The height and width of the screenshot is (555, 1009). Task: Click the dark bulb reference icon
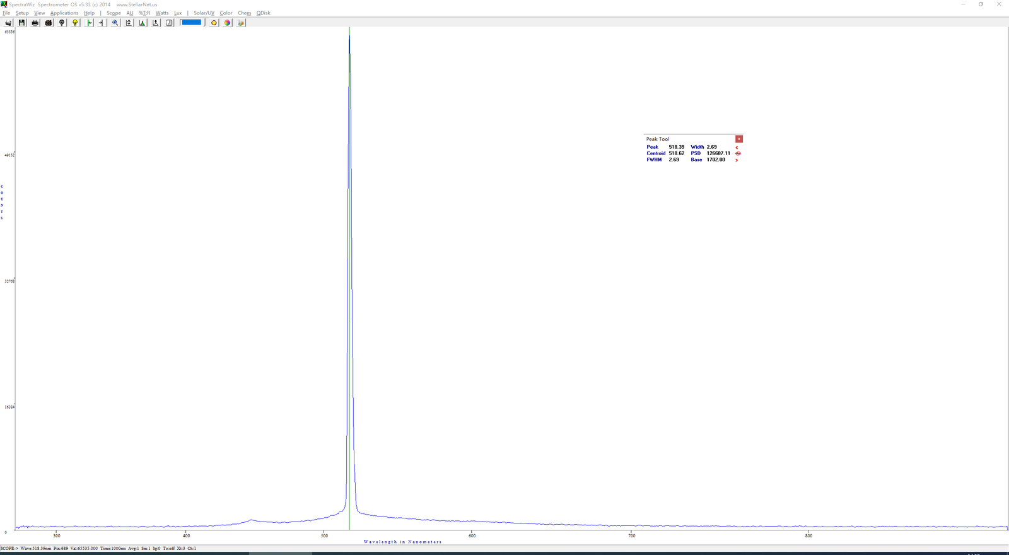pyautogui.click(x=62, y=23)
